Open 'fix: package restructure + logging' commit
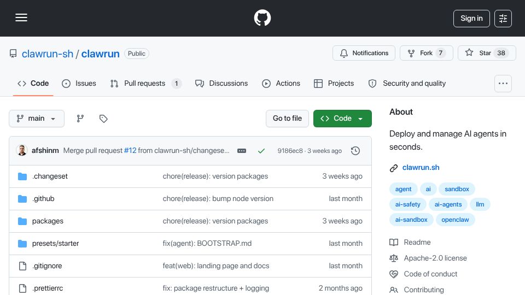The width and height of the screenshot is (525, 295). 215,288
